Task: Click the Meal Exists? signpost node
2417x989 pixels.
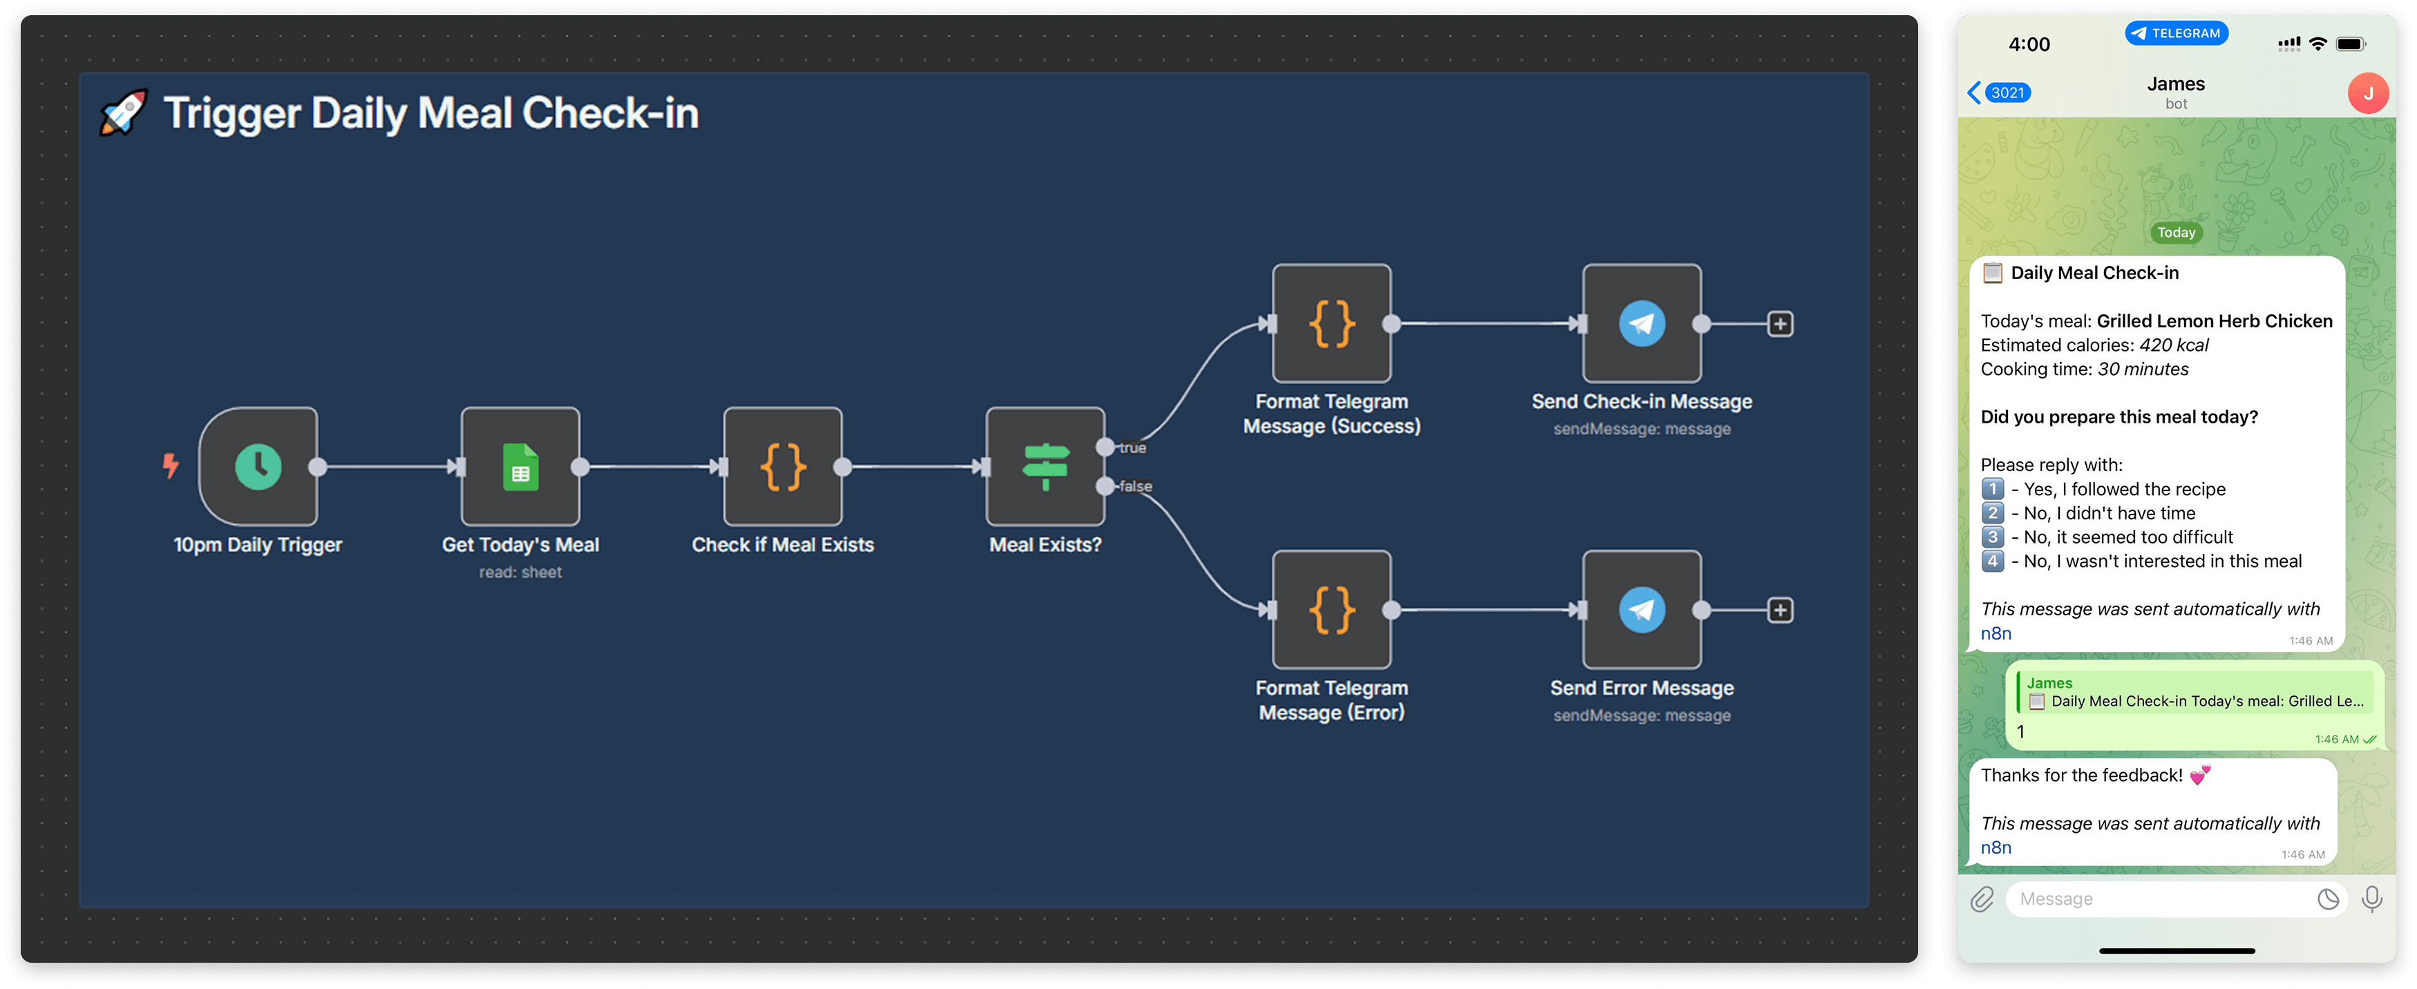Action: pos(1044,466)
